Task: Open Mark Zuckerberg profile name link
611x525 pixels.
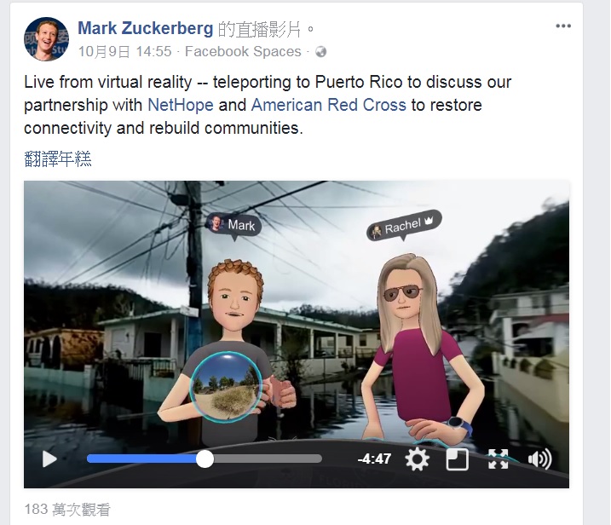Action: [146, 28]
